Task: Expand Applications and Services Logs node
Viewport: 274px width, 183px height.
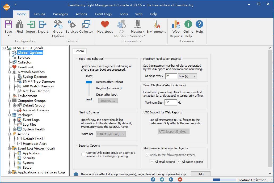Action: pos(10,172)
